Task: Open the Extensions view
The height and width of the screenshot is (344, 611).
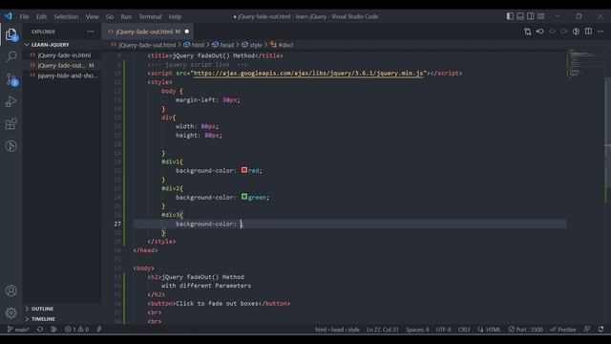Action: tap(11, 124)
